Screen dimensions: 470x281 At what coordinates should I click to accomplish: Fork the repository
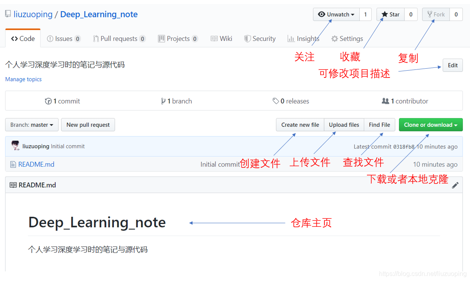click(436, 14)
